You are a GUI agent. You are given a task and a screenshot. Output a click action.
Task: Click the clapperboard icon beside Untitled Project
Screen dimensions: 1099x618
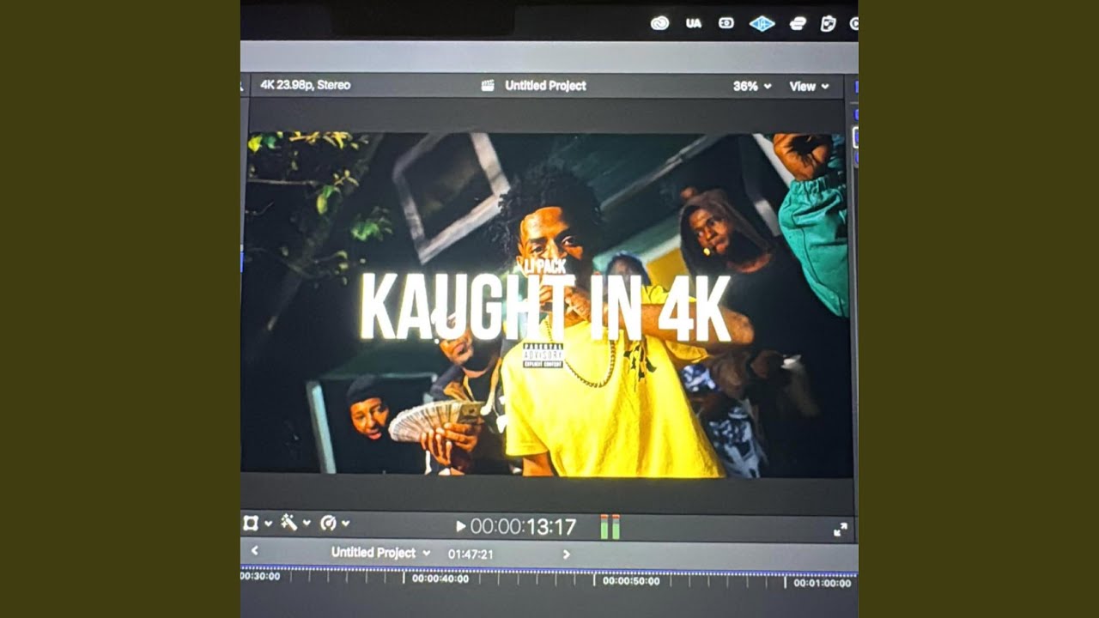(488, 86)
